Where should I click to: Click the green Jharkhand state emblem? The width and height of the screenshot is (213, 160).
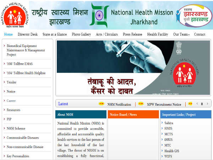(99, 15)
